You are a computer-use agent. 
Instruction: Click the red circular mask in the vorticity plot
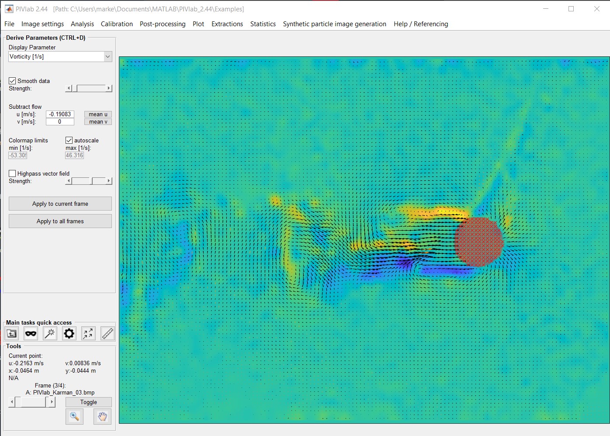click(479, 242)
